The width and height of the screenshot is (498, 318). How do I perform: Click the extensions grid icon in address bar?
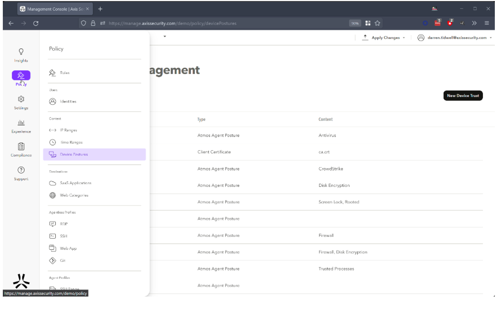368,23
